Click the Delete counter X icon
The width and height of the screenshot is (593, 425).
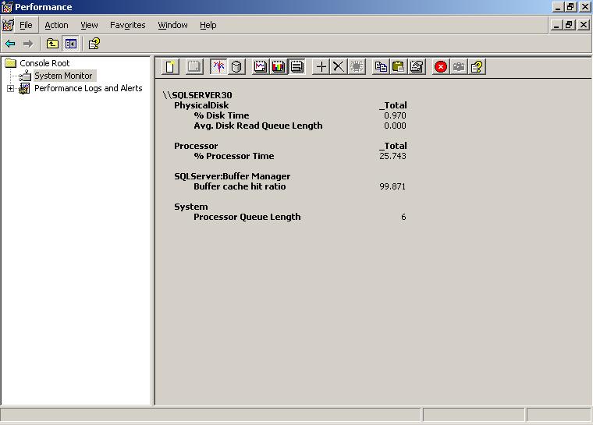(339, 67)
